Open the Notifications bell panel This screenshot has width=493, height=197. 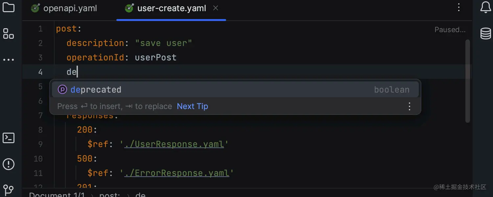tap(485, 8)
